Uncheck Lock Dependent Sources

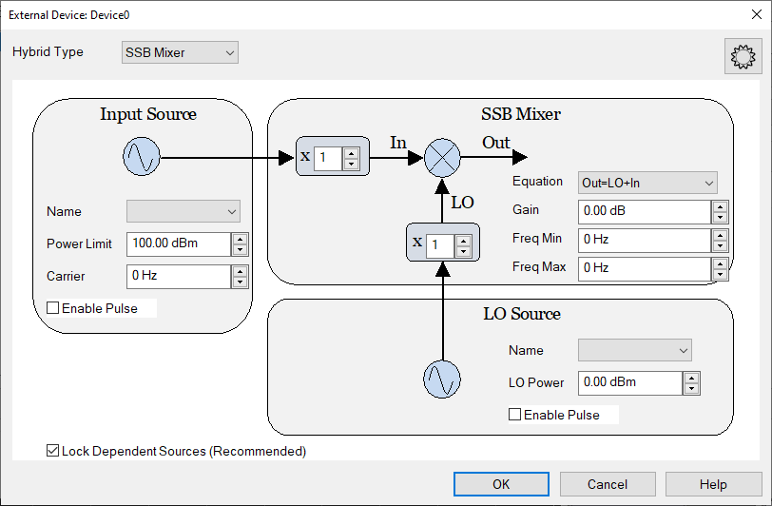(x=52, y=450)
